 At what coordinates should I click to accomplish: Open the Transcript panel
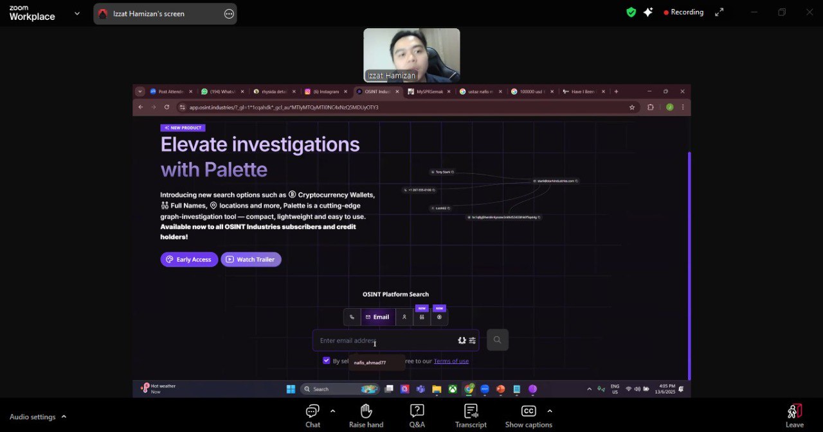pyautogui.click(x=471, y=416)
